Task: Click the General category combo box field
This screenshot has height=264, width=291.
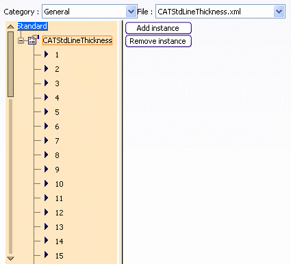Action: point(90,12)
